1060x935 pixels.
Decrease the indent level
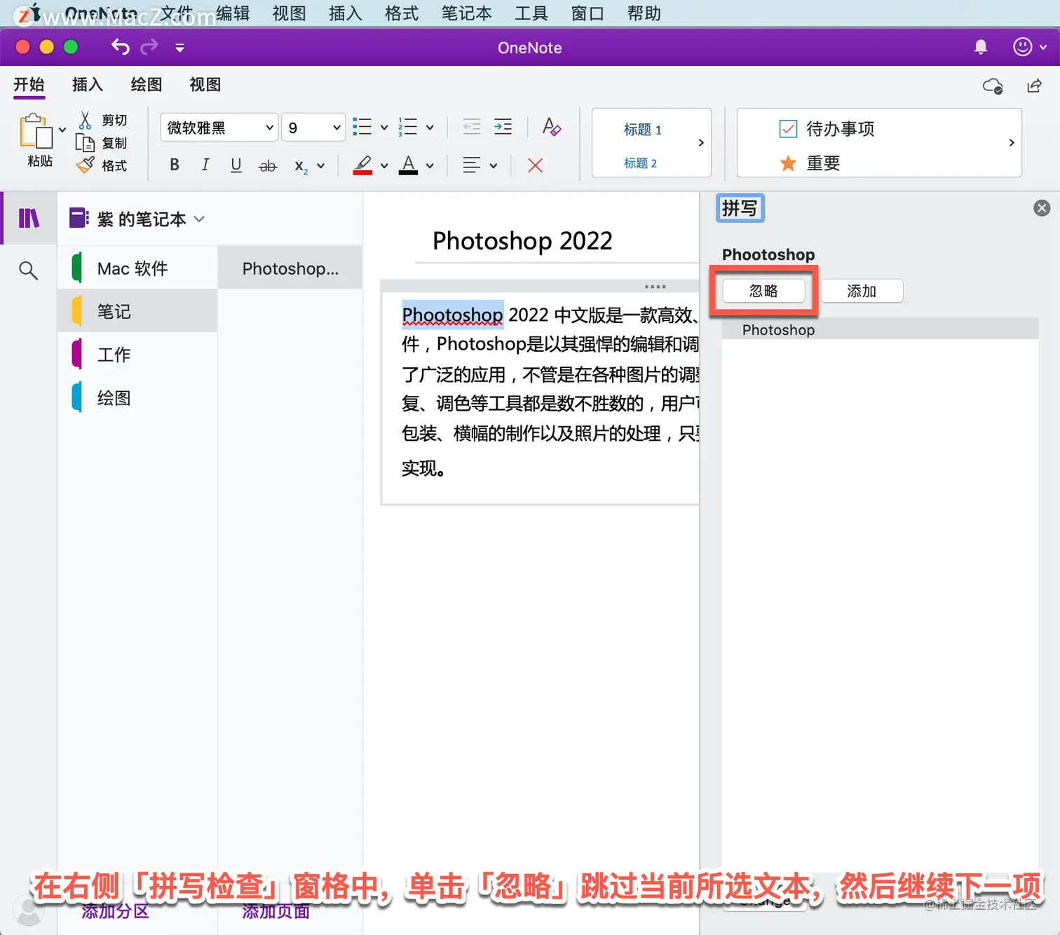pos(472,127)
